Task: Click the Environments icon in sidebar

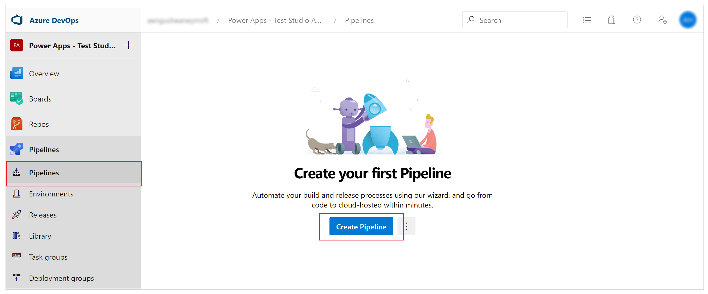Action: (x=17, y=193)
